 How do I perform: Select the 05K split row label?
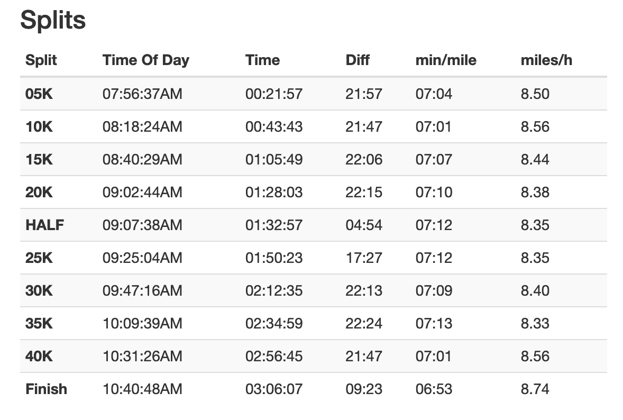point(39,94)
